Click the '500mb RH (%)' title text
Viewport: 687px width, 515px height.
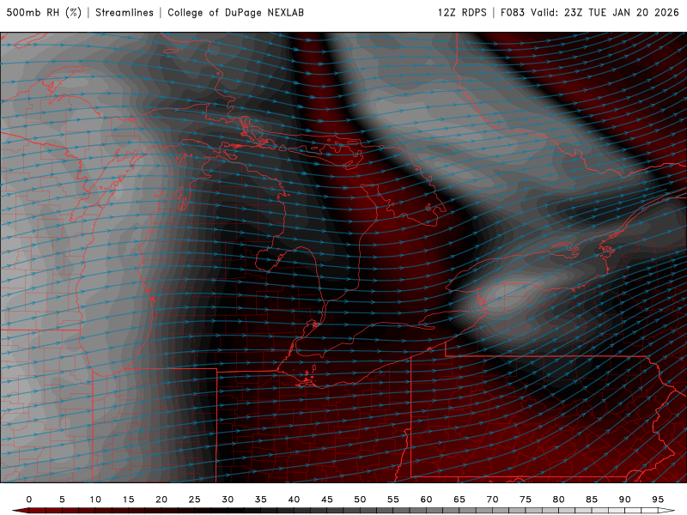(x=44, y=12)
